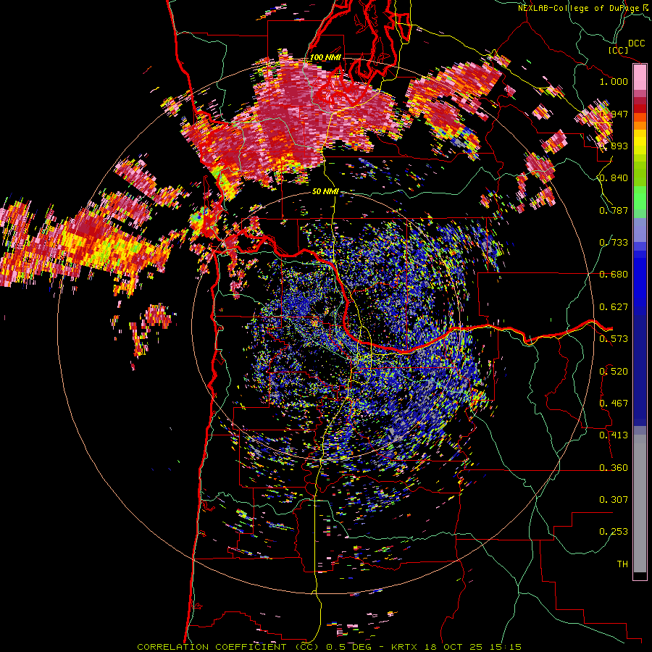
Task: Click the 0.787 scale value
Action: coord(614,210)
